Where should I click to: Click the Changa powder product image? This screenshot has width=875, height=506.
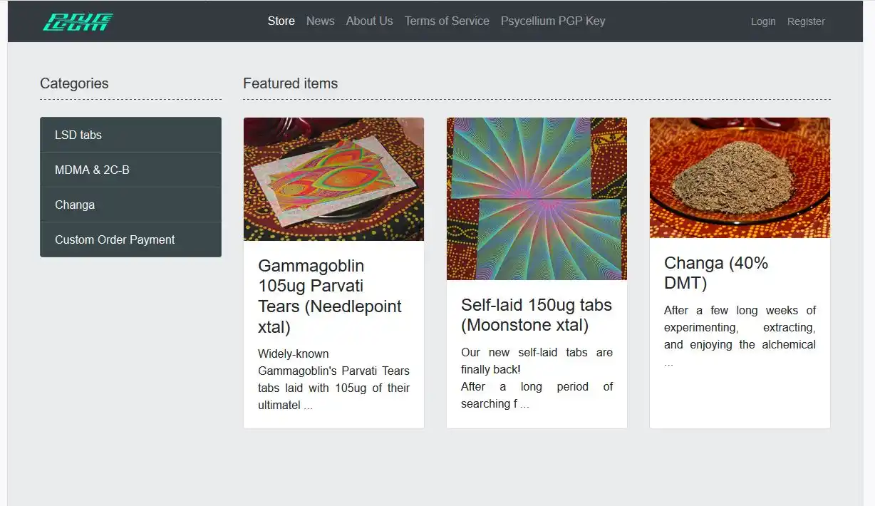[740, 177]
